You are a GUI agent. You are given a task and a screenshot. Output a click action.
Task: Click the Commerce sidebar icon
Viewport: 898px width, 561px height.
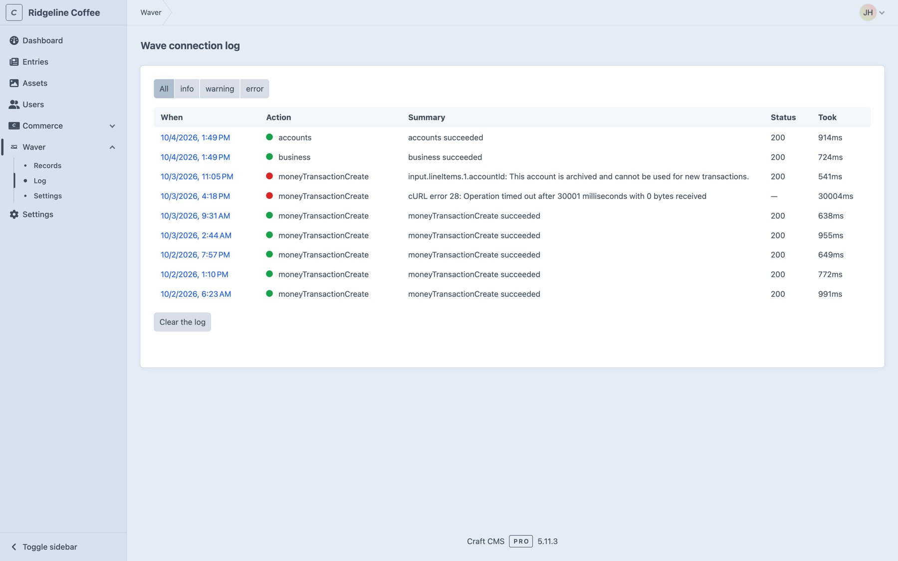click(x=14, y=126)
